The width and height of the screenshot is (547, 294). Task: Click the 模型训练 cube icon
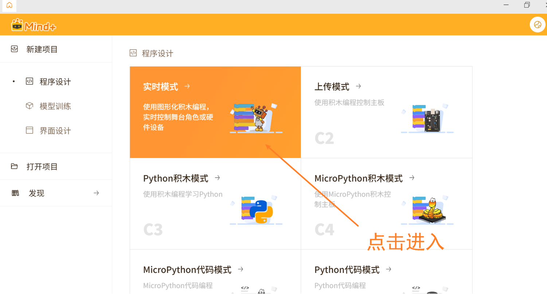30,106
